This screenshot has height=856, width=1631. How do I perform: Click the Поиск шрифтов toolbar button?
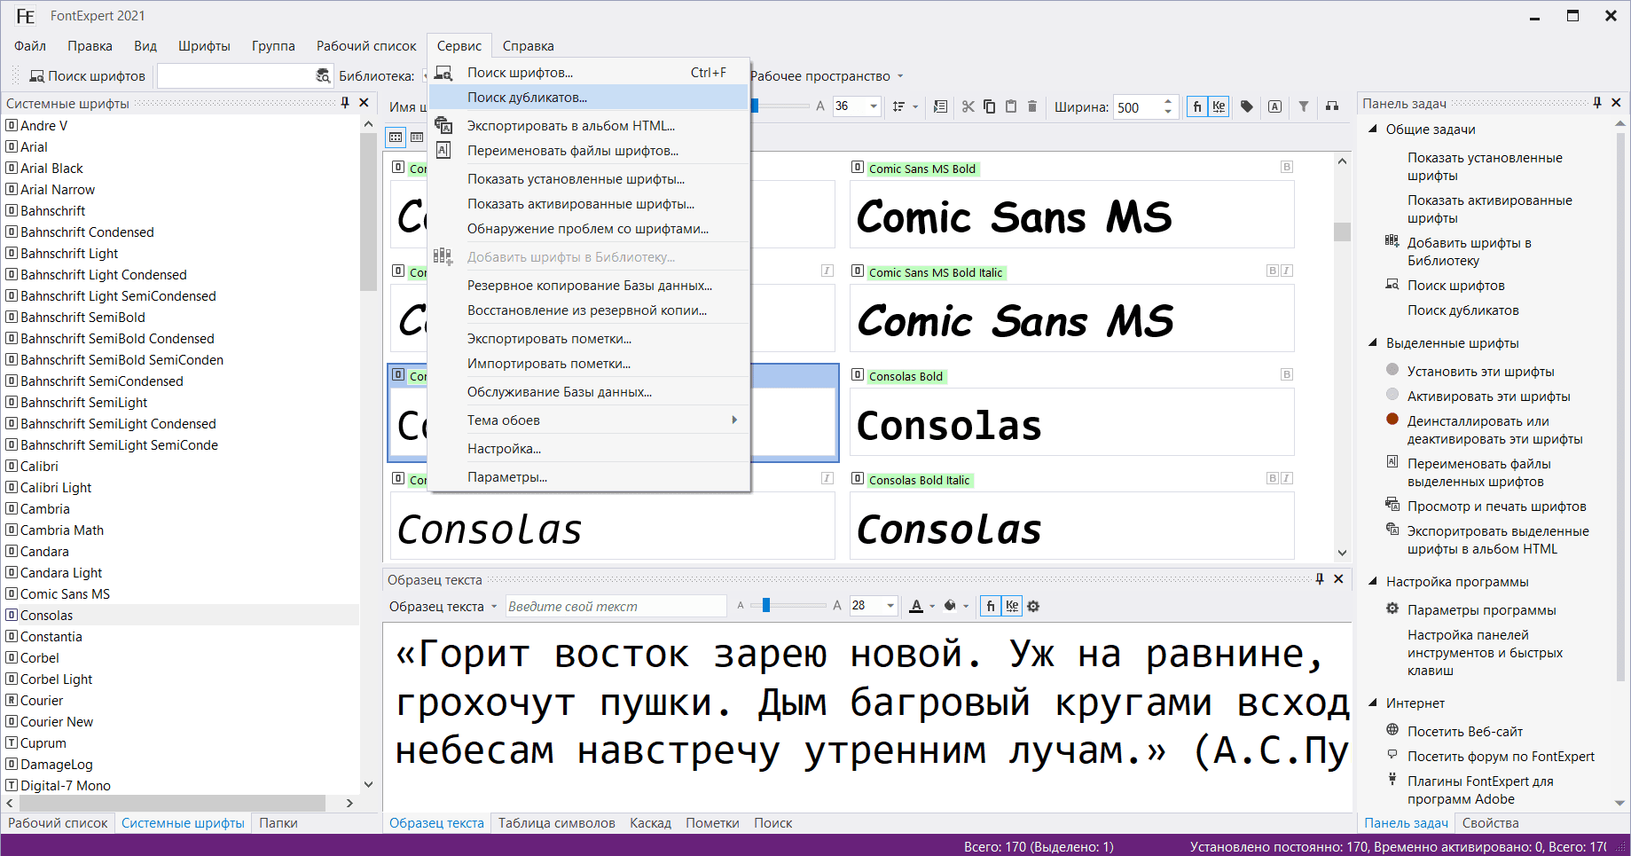pyautogui.click(x=87, y=76)
